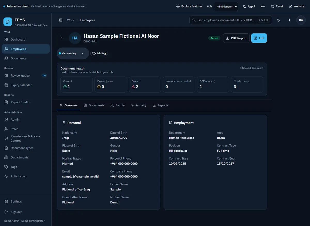Go back with the left arrow icon
Screen dimensions: 310x226
pyautogui.click(x=61, y=38)
